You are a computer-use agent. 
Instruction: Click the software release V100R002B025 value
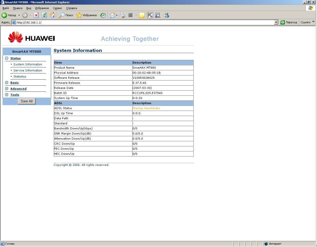pos(143,78)
